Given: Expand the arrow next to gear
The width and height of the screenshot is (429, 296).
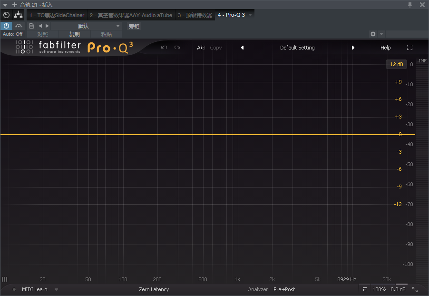Looking at the screenshot, I should tap(381, 34).
